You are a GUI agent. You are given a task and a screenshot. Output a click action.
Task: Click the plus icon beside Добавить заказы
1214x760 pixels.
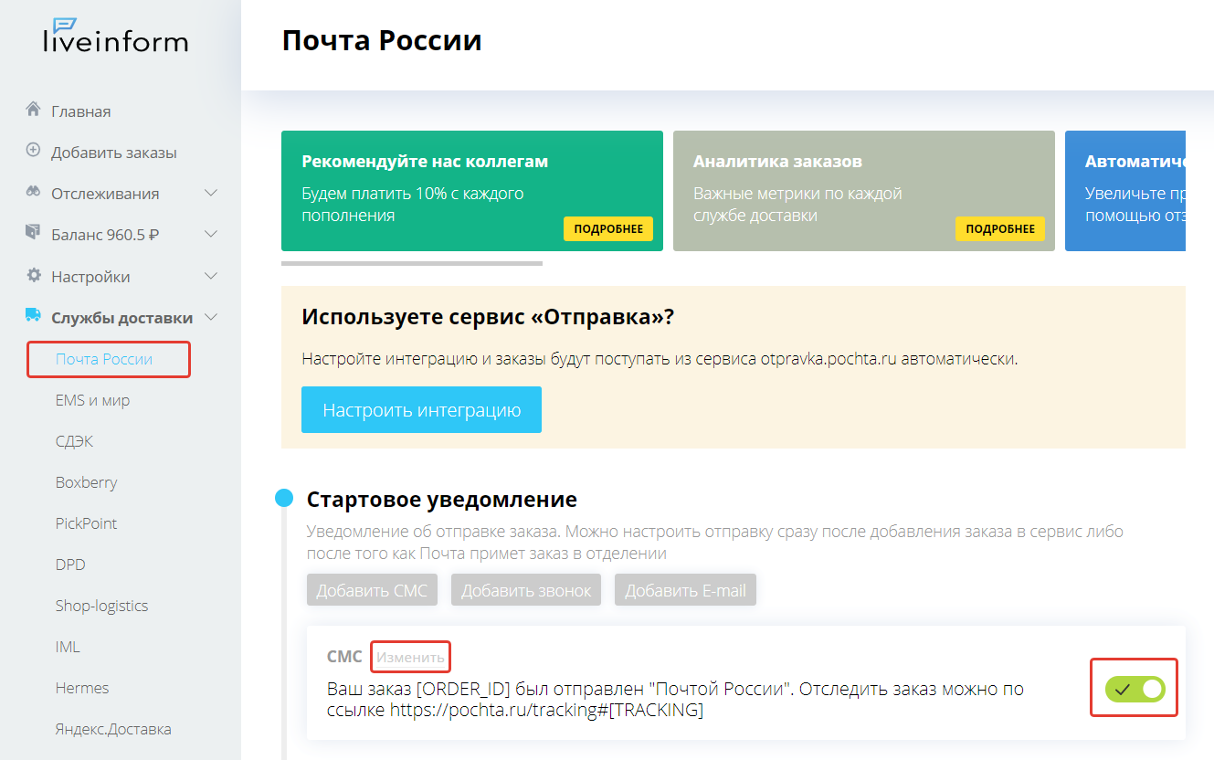[34, 151]
